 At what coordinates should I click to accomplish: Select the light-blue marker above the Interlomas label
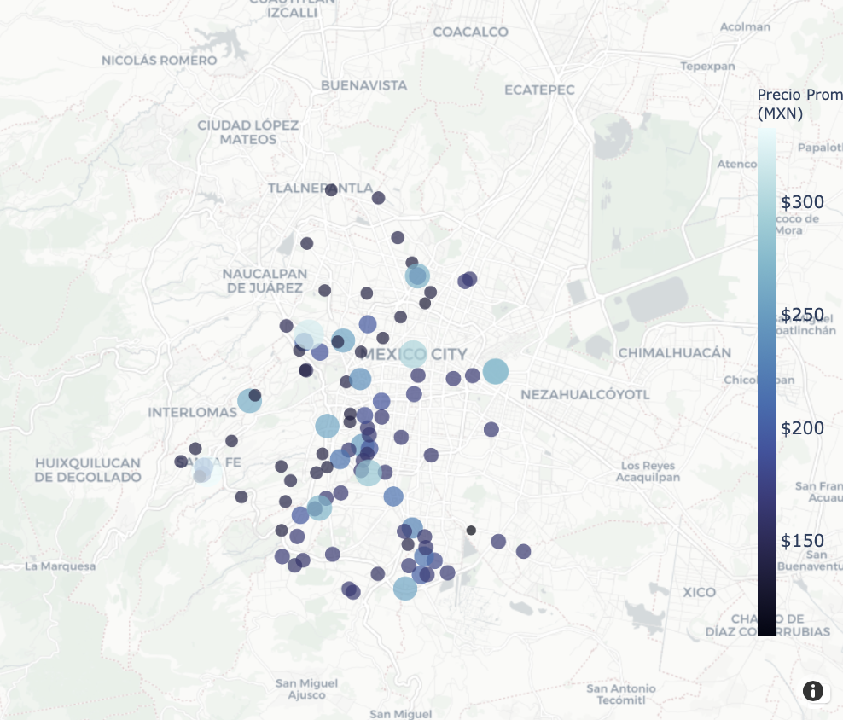(x=249, y=400)
